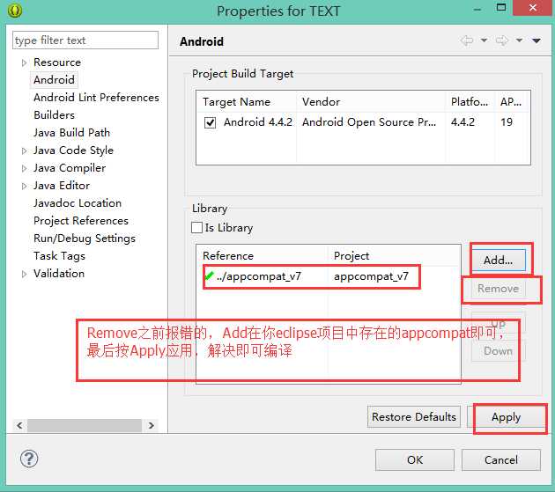Viewport: 555px width, 492px height.
Task: Open Android Lint Preferences page
Action: (x=96, y=98)
